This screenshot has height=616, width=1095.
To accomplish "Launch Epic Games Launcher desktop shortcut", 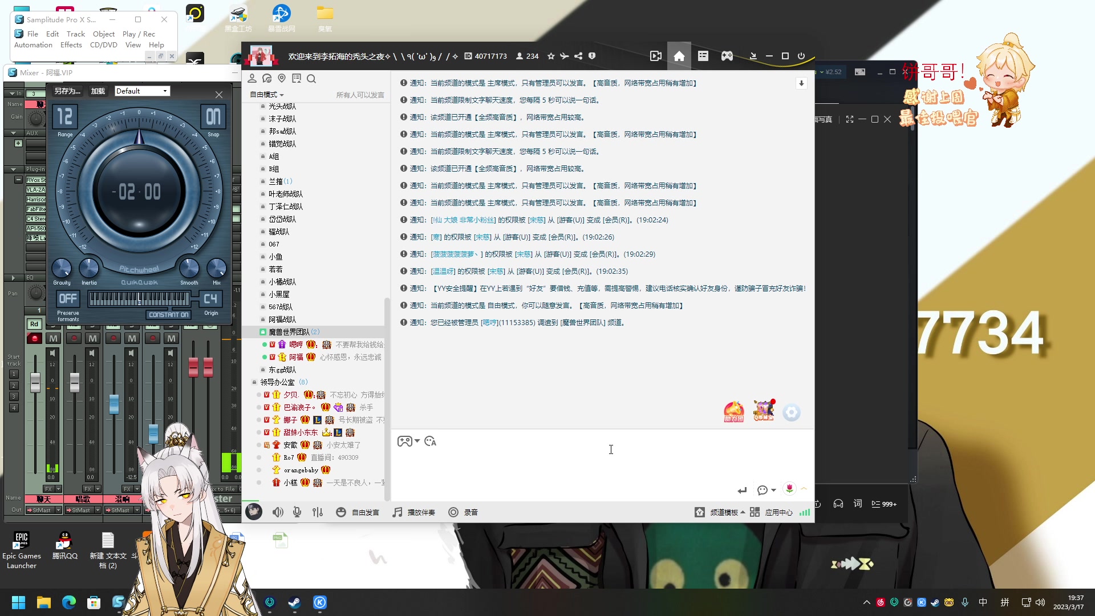I will click(22, 550).
